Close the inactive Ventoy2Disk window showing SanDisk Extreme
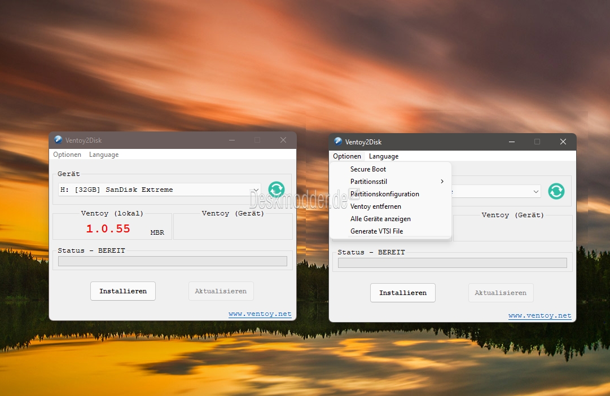610x396 pixels. 283,140
